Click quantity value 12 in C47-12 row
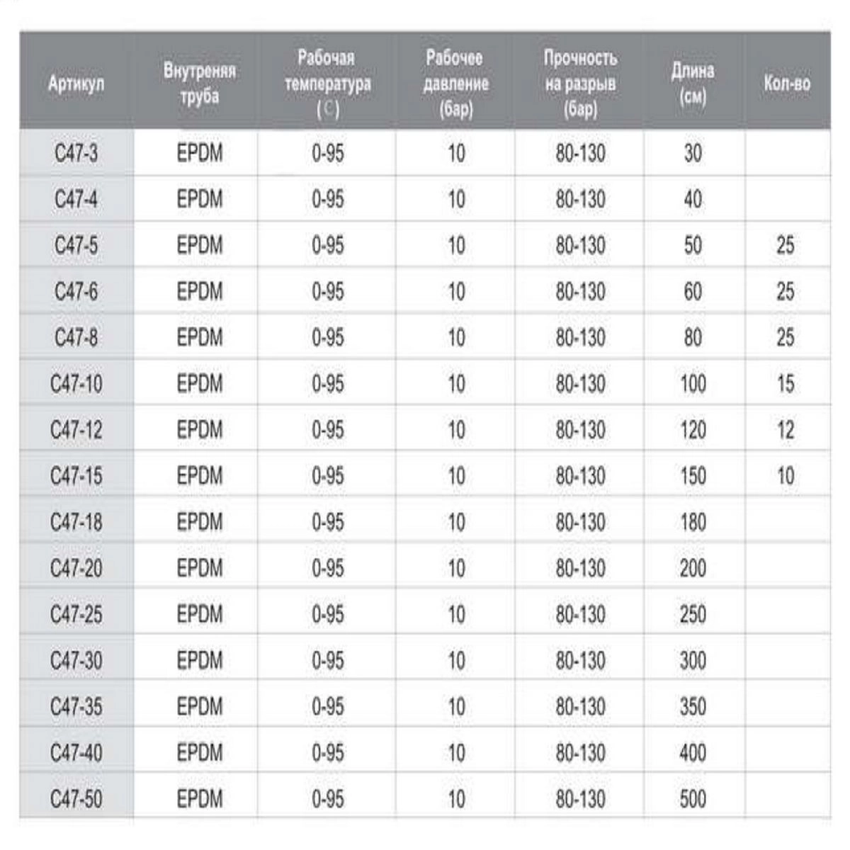850x850 pixels. click(786, 430)
